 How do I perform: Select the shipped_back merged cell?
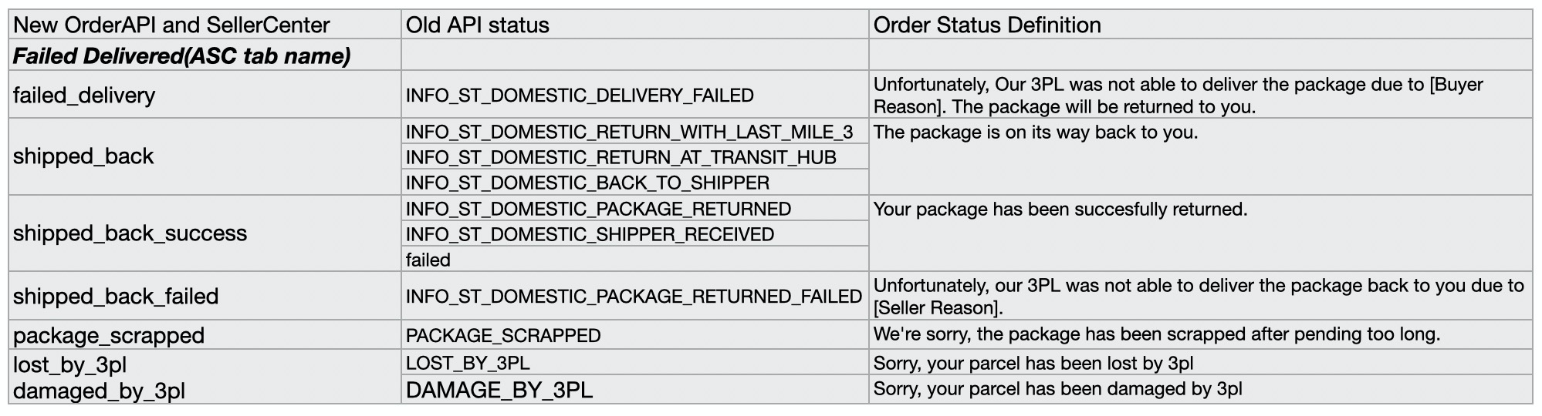205,156
